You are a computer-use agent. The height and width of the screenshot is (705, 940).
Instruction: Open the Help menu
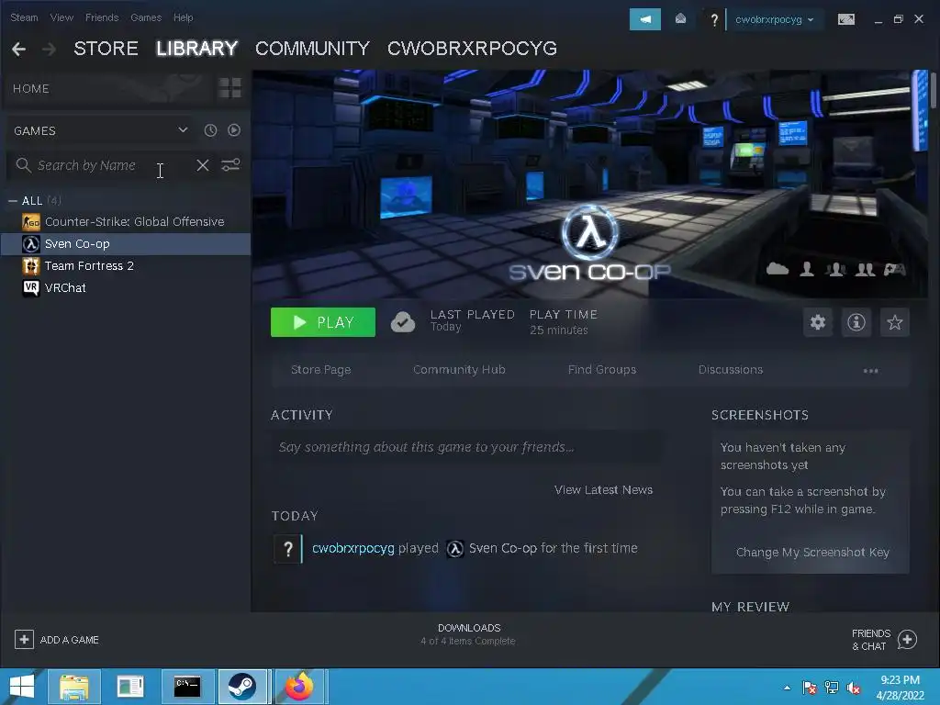183,17
